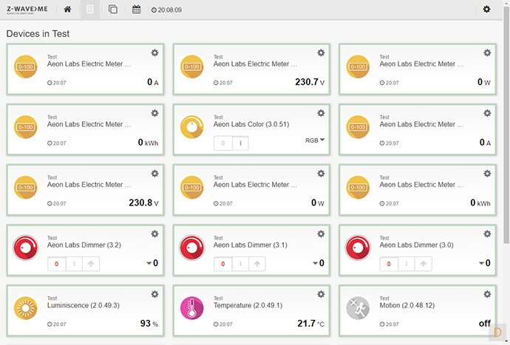This screenshot has height=345, width=510.
Task: Click the Motion sensor running-man icon
Action: [x=358, y=308]
